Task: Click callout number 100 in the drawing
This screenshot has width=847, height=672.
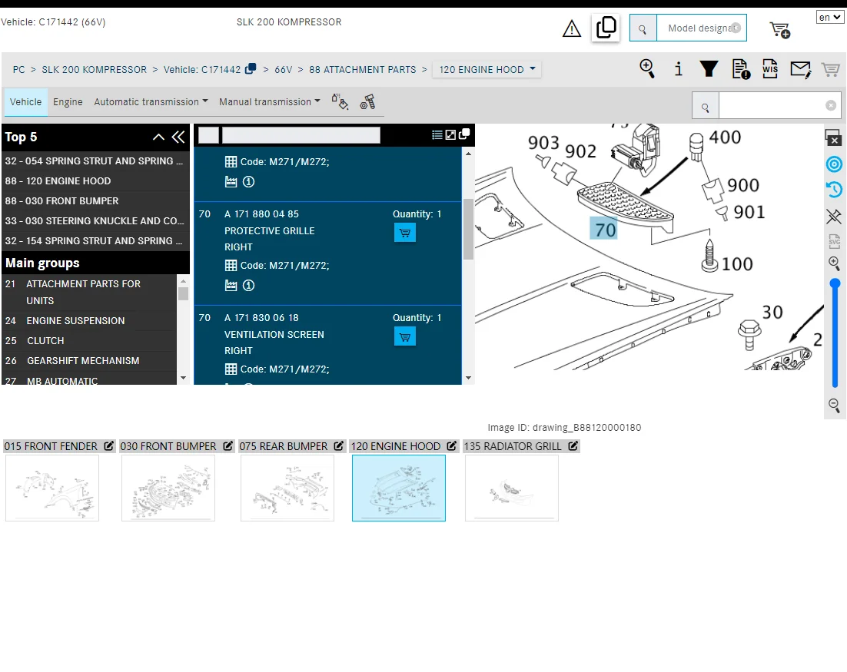Action: 737,264
